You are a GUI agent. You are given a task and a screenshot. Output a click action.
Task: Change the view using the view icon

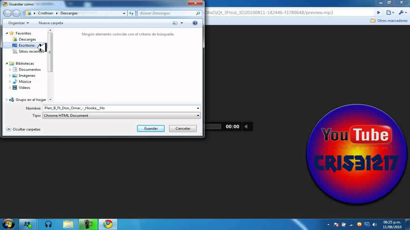tap(175, 23)
